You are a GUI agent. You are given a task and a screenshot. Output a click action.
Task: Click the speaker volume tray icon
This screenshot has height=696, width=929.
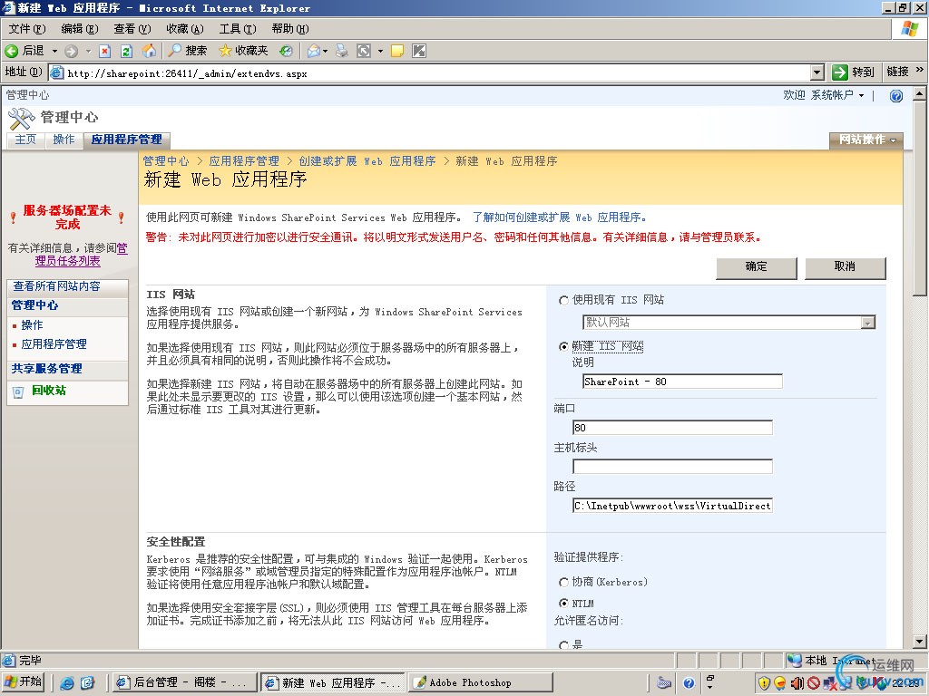tap(797, 683)
